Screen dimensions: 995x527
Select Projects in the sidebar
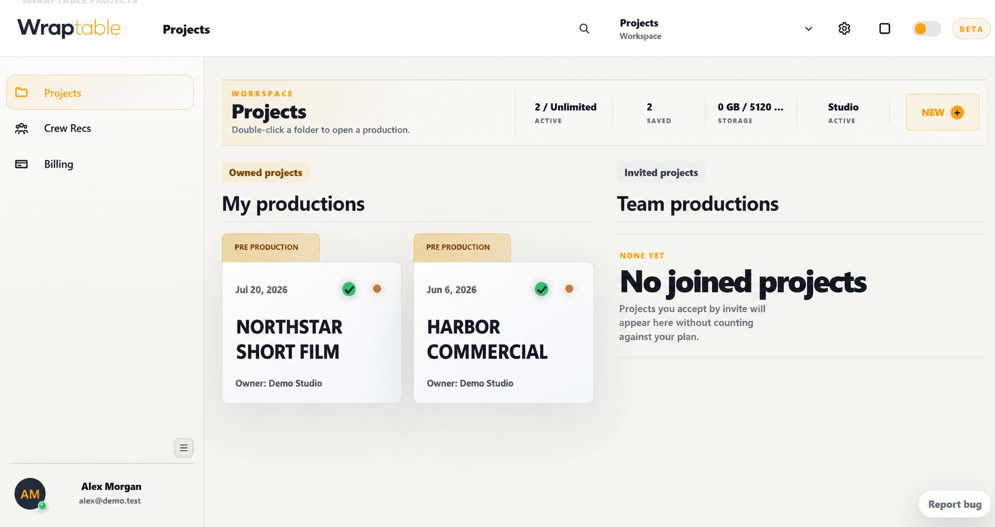point(100,92)
